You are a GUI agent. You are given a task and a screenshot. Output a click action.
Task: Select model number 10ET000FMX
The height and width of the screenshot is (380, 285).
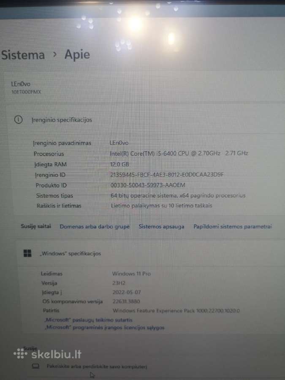point(26,92)
